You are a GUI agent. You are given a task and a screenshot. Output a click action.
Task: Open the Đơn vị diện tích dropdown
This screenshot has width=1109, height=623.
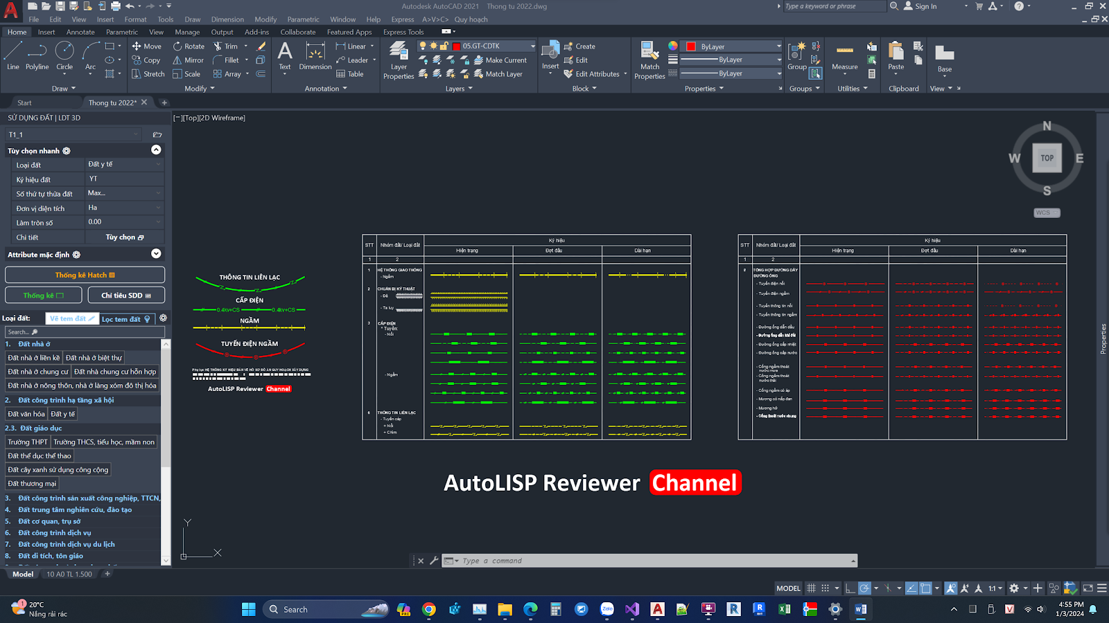click(124, 208)
